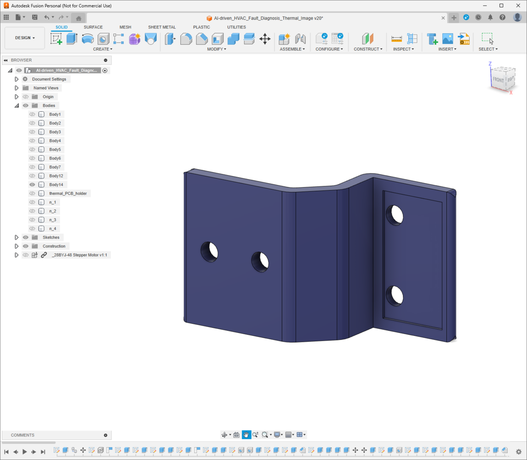Select the Fillet tool in Modify
This screenshot has height=460, width=527.
coord(186,39)
